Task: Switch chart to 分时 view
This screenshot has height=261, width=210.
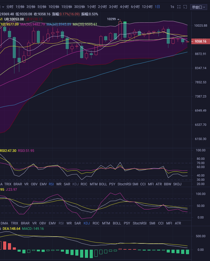Action: point(10,7)
